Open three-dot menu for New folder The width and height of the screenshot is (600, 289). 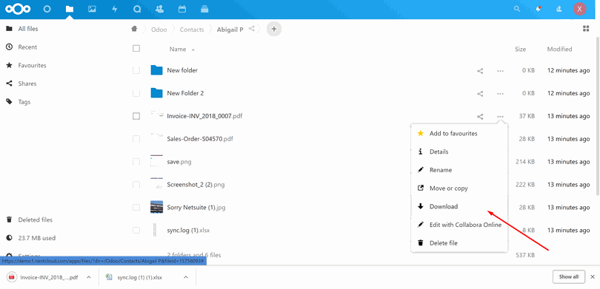tap(500, 71)
